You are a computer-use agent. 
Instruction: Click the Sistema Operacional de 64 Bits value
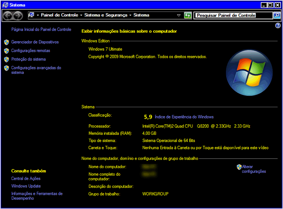click(x=169, y=141)
